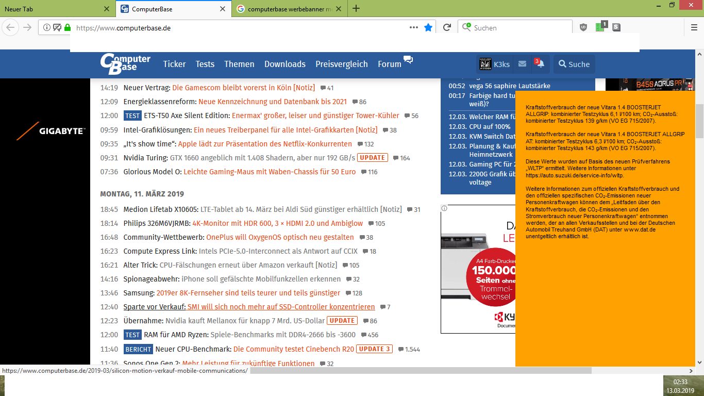
Task: Open Ticker in site navigation
Action: tap(174, 64)
